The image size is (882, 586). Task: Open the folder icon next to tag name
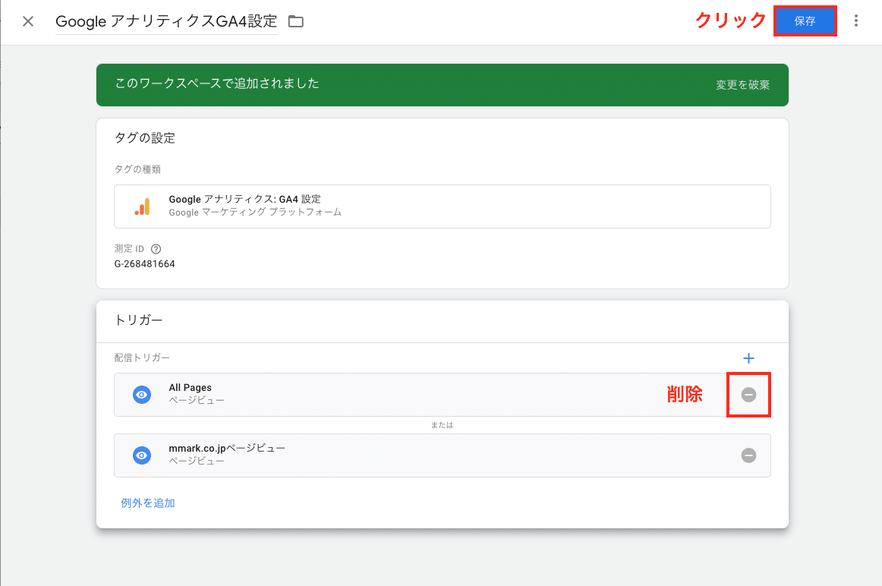coord(295,21)
